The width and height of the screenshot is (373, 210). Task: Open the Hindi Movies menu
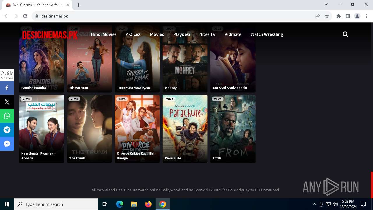pos(104,34)
